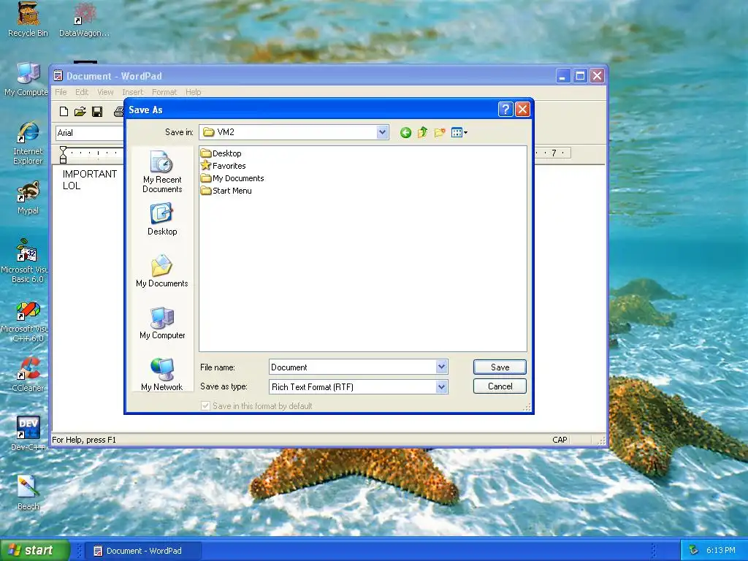
Task: Click the IMPORTANT text in the document
Action: coord(90,174)
